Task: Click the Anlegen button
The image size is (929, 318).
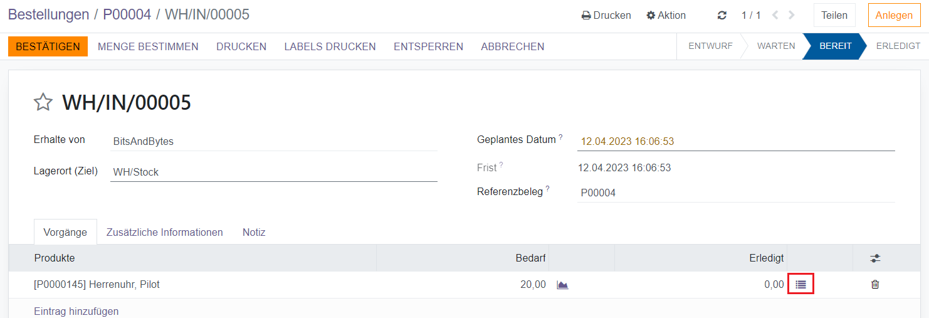Action: 894,16
